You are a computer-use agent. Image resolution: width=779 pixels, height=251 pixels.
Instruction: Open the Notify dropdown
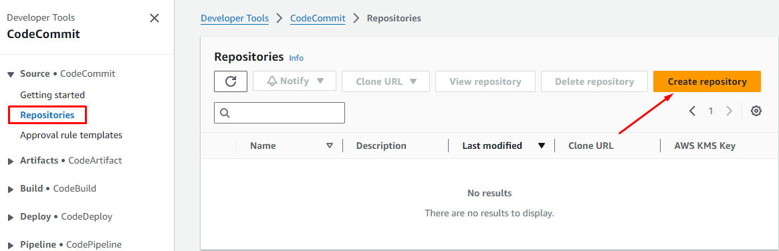295,81
